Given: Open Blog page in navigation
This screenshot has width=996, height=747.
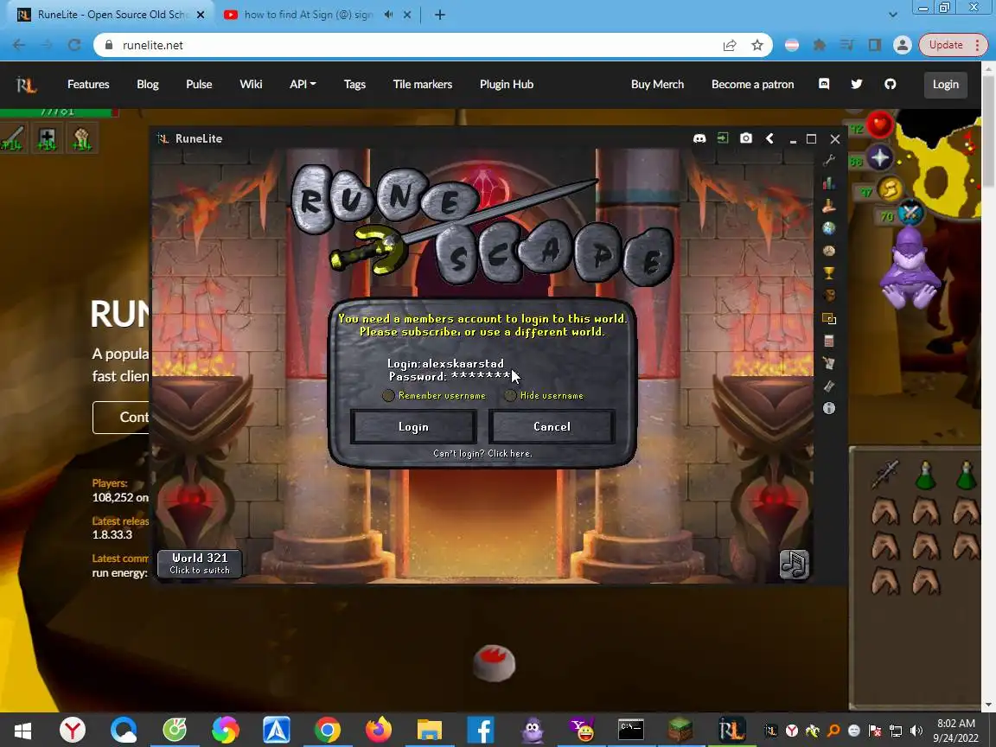Looking at the screenshot, I should pyautogui.click(x=147, y=85).
